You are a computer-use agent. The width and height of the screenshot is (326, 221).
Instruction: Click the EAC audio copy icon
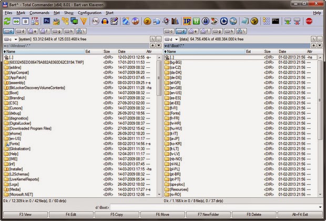click(x=95, y=21)
